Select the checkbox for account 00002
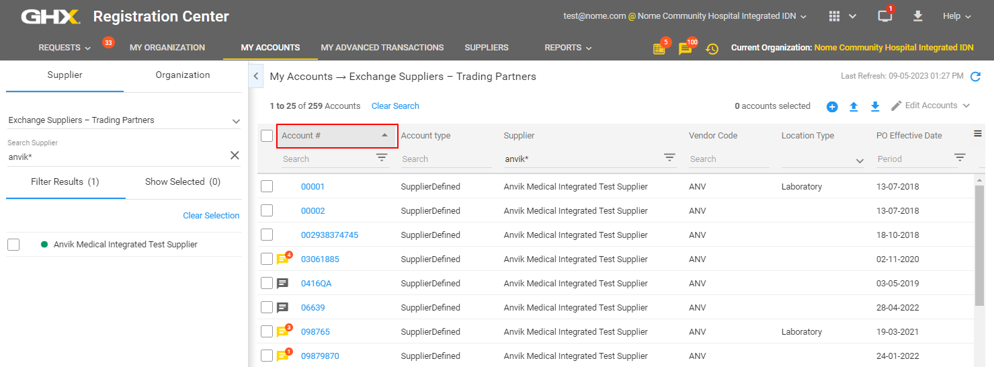994x367 pixels. point(267,210)
